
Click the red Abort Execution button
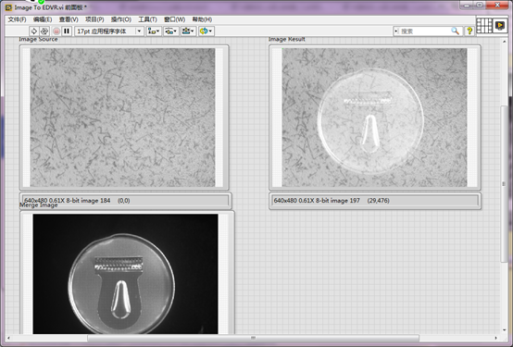[56, 31]
